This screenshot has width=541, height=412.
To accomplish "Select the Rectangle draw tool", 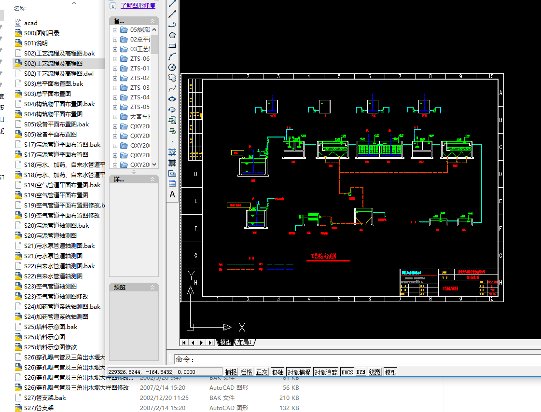I will [172, 46].
